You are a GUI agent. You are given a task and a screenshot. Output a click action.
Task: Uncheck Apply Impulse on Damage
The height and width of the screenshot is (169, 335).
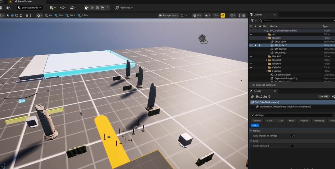[293, 136]
